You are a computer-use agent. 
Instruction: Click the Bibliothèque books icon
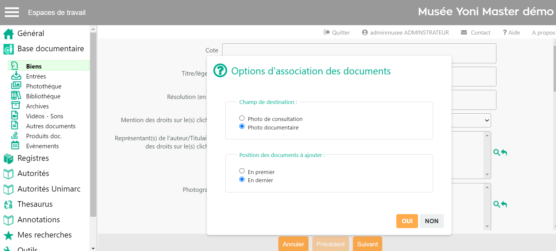tap(16, 95)
